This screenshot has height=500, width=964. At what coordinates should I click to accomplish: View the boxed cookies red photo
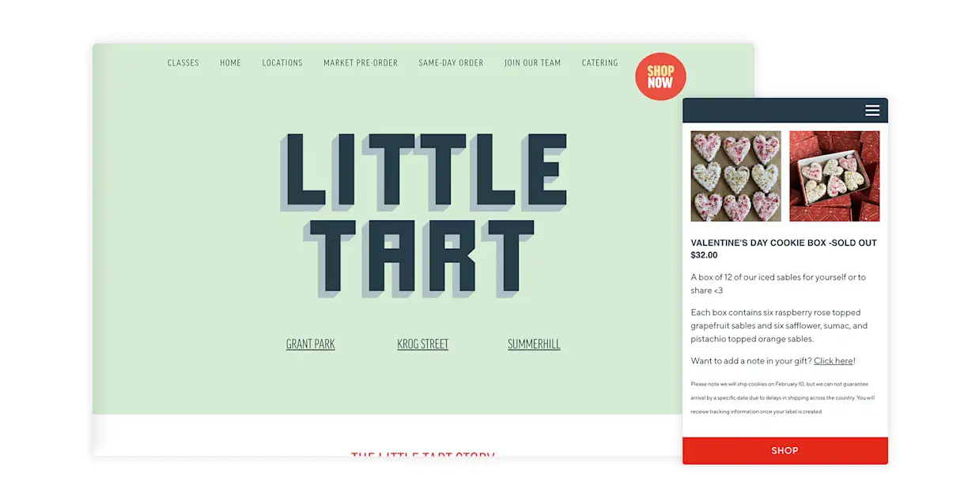(834, 176)
